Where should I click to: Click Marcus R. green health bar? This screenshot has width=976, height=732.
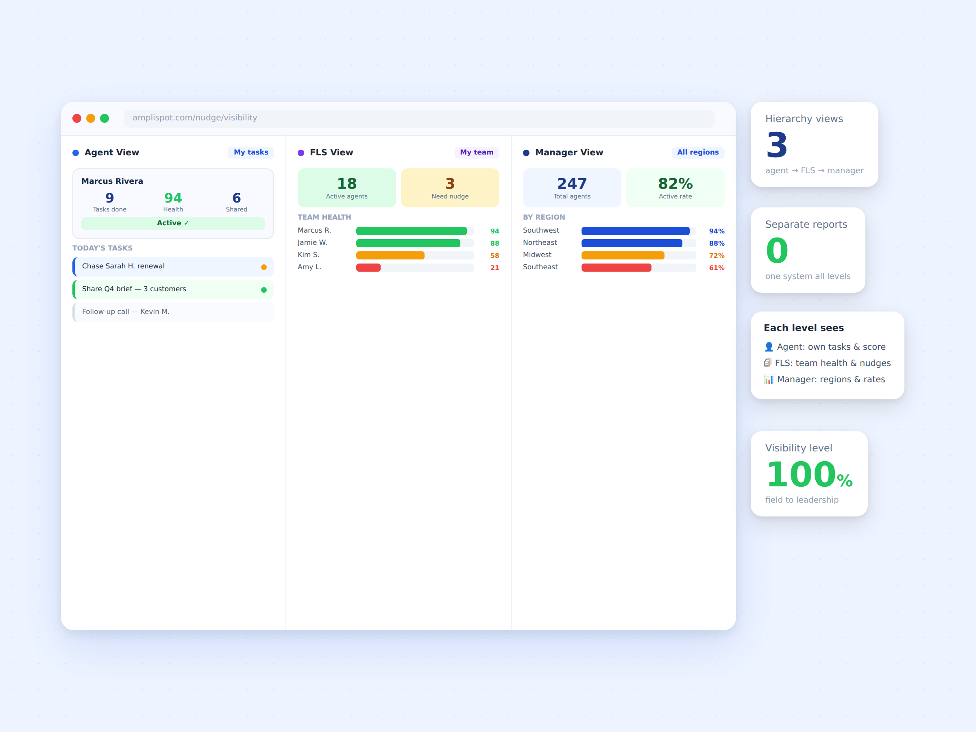(411, 231)
